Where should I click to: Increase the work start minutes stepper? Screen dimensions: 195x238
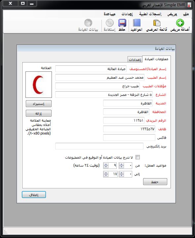121,164
